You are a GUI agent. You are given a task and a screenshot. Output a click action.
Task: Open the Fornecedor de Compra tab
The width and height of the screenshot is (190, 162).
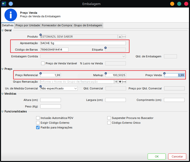click(x=57, y=25)
